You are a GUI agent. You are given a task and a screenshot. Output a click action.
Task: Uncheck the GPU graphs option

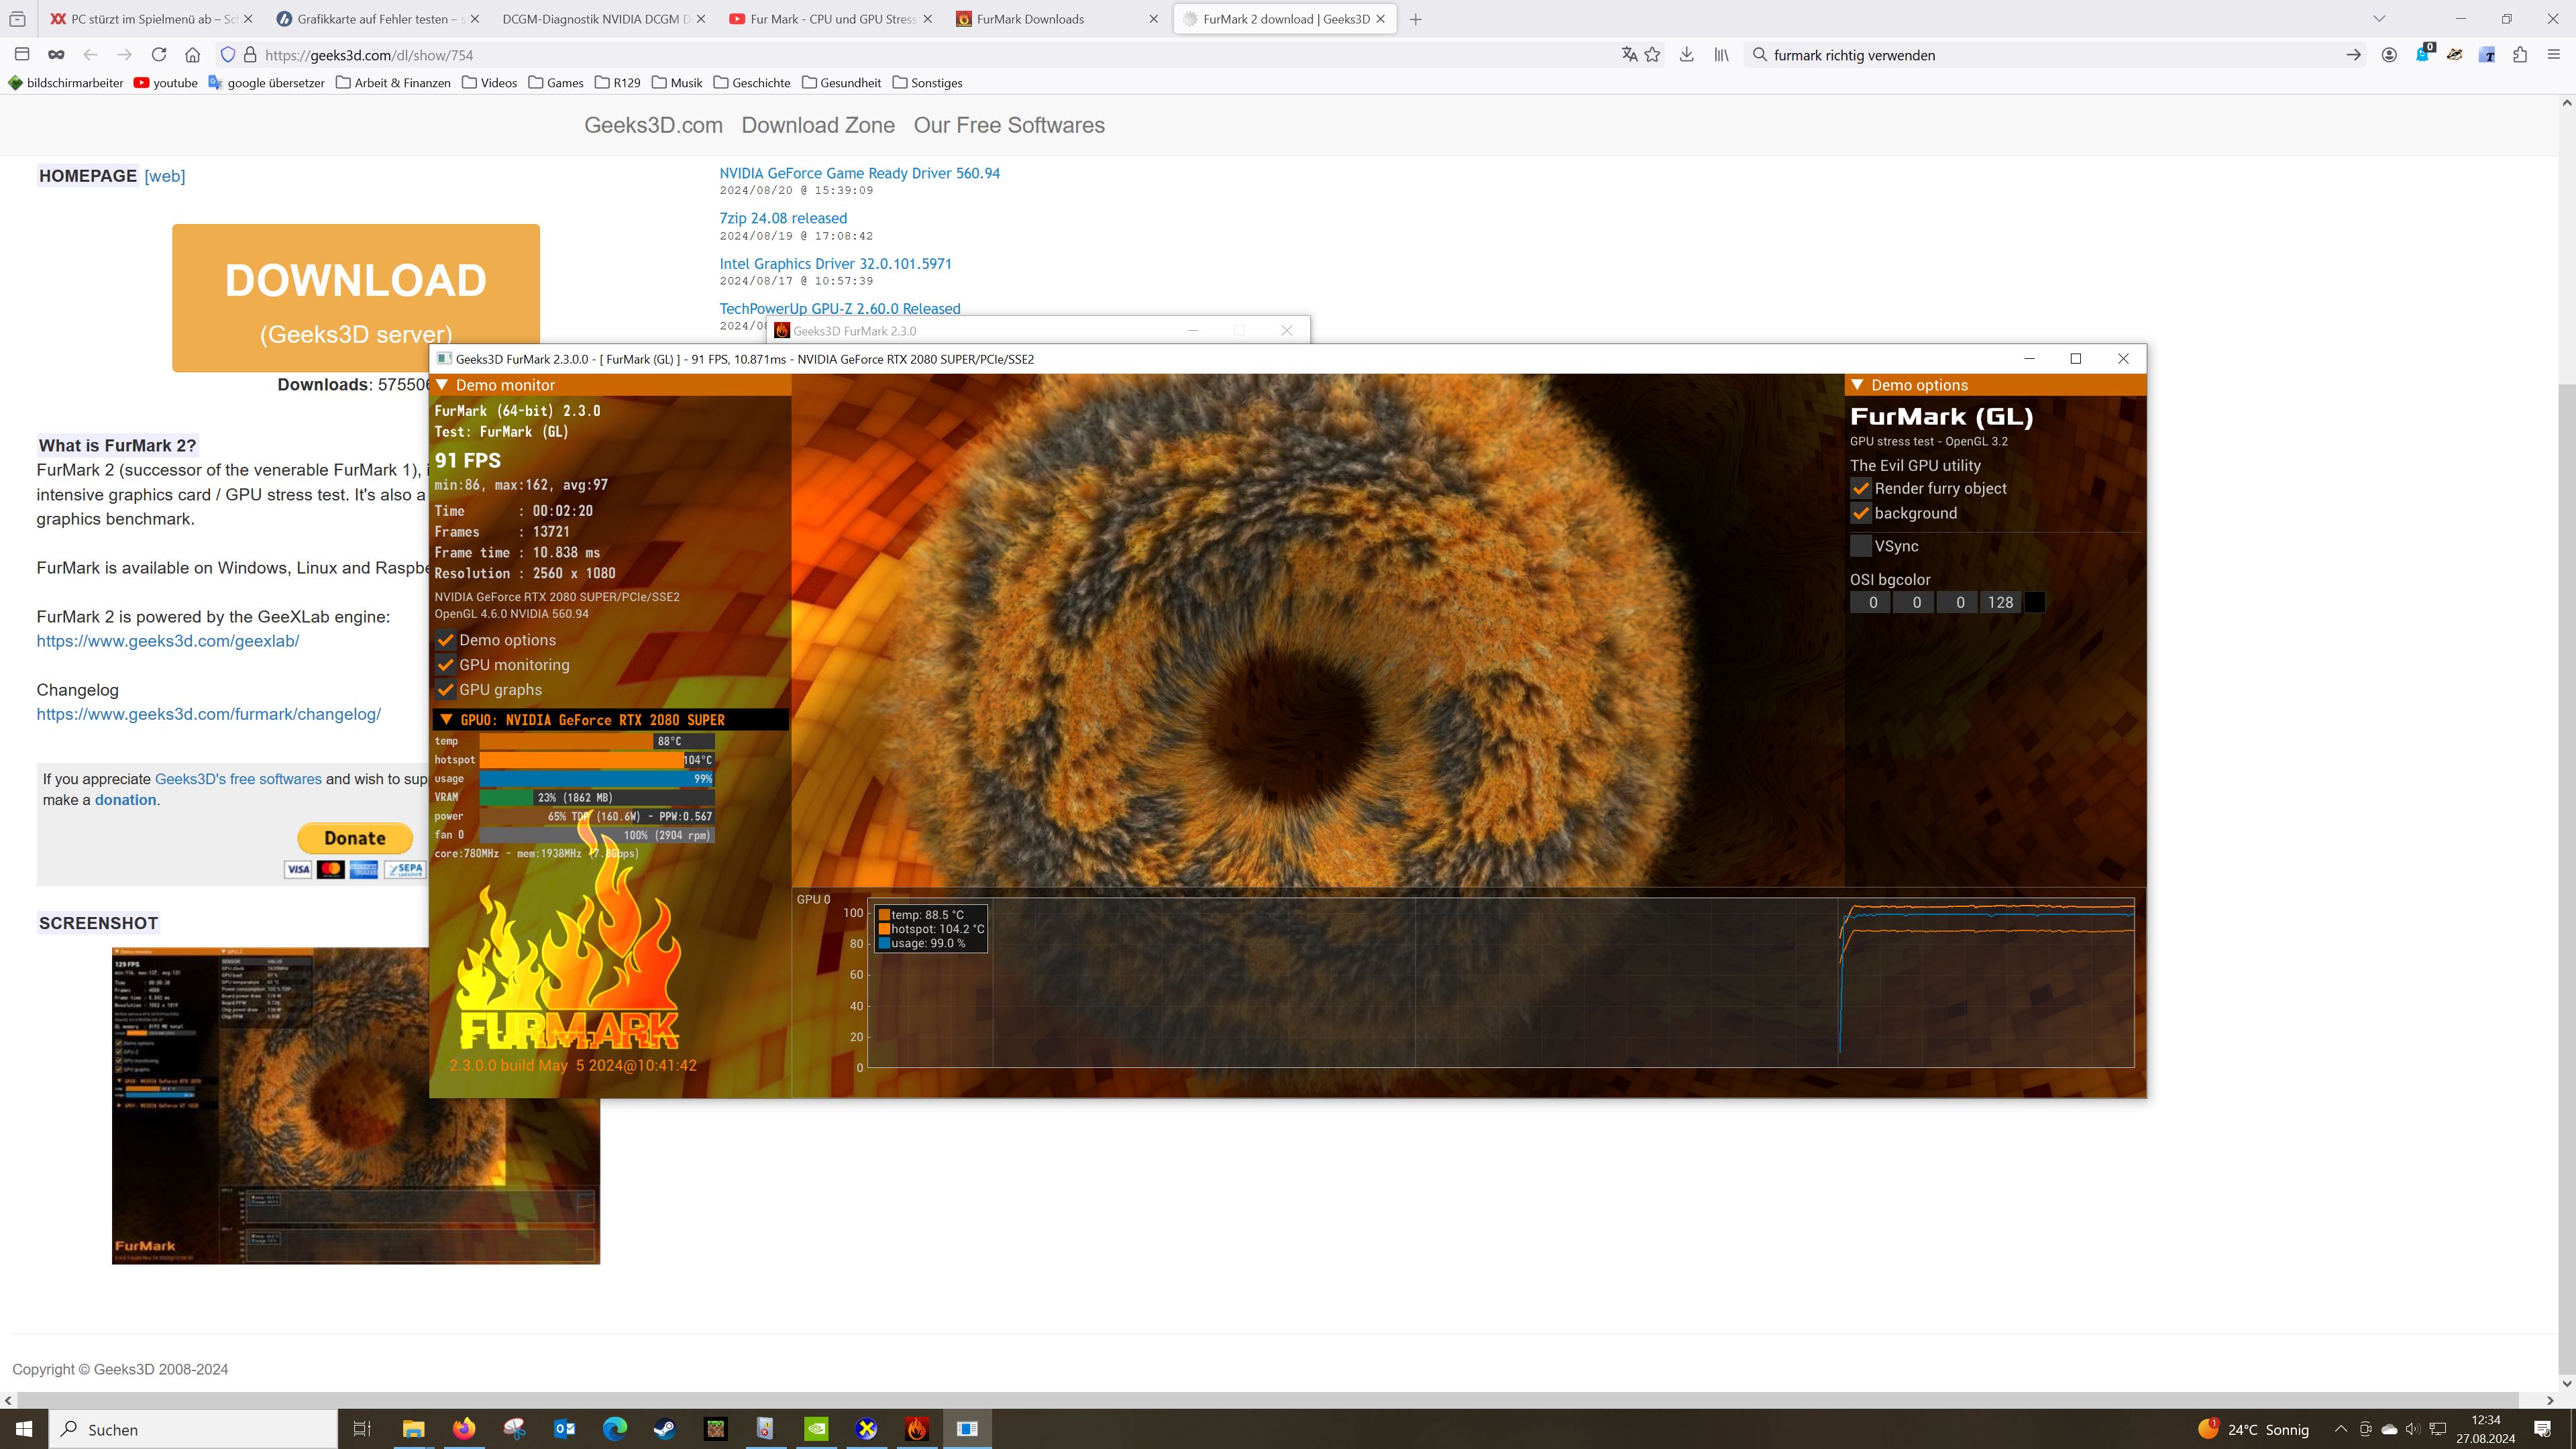[x=446, y=690]
